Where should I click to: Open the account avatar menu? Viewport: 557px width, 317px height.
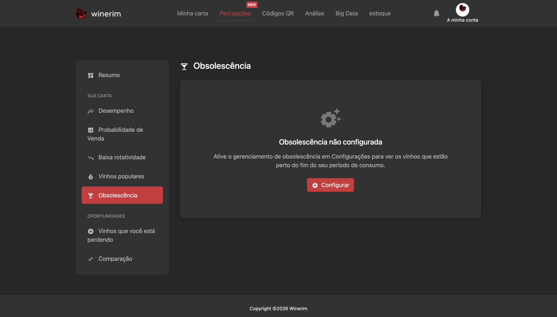click(x=462, y=9)
